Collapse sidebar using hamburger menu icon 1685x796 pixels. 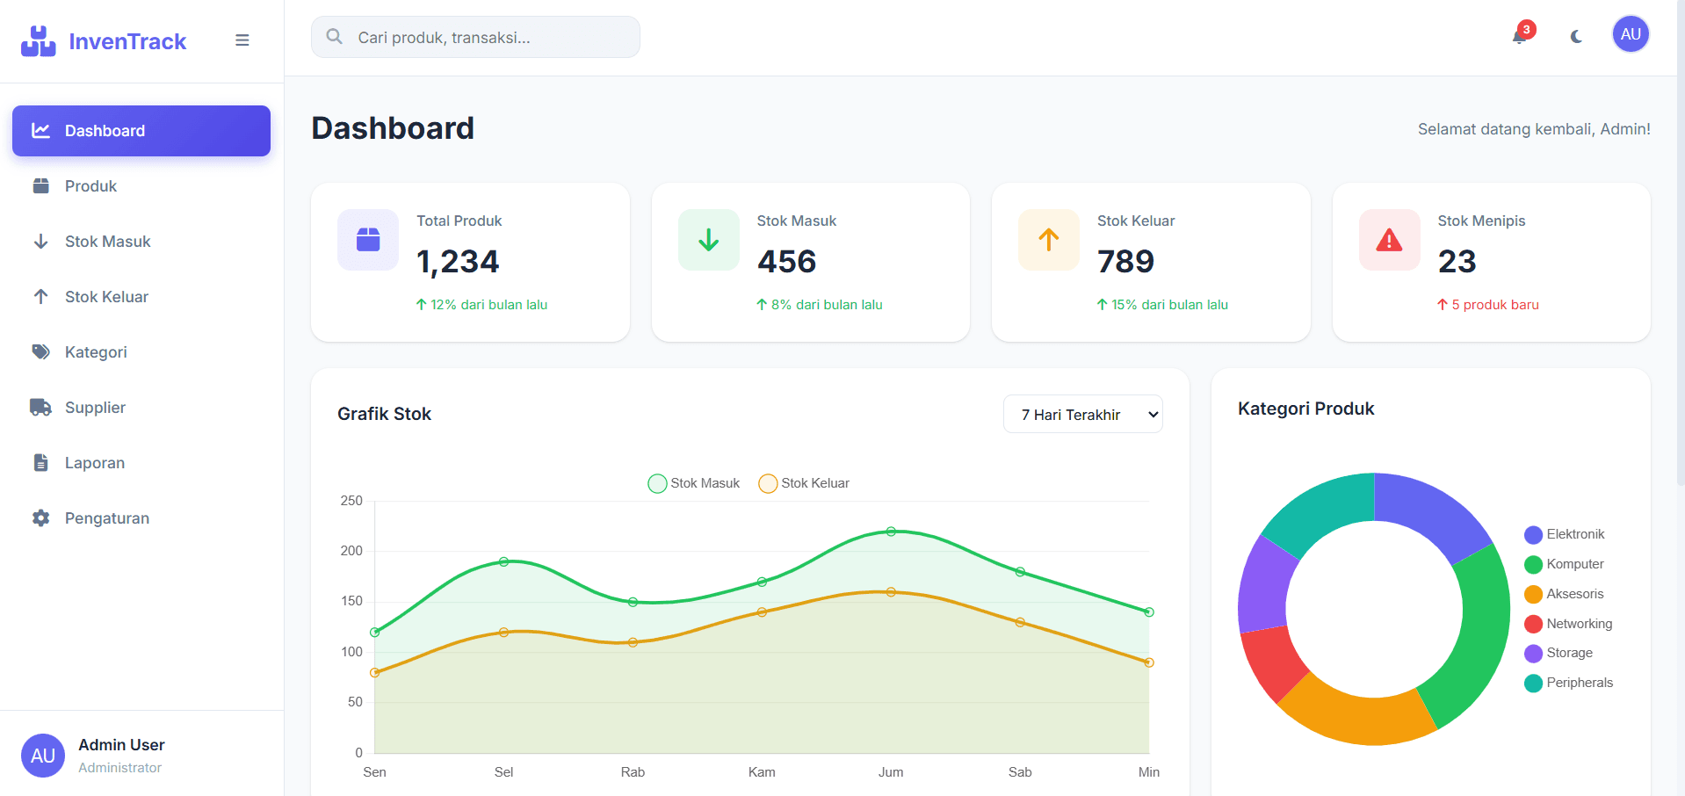coord(242,40)
